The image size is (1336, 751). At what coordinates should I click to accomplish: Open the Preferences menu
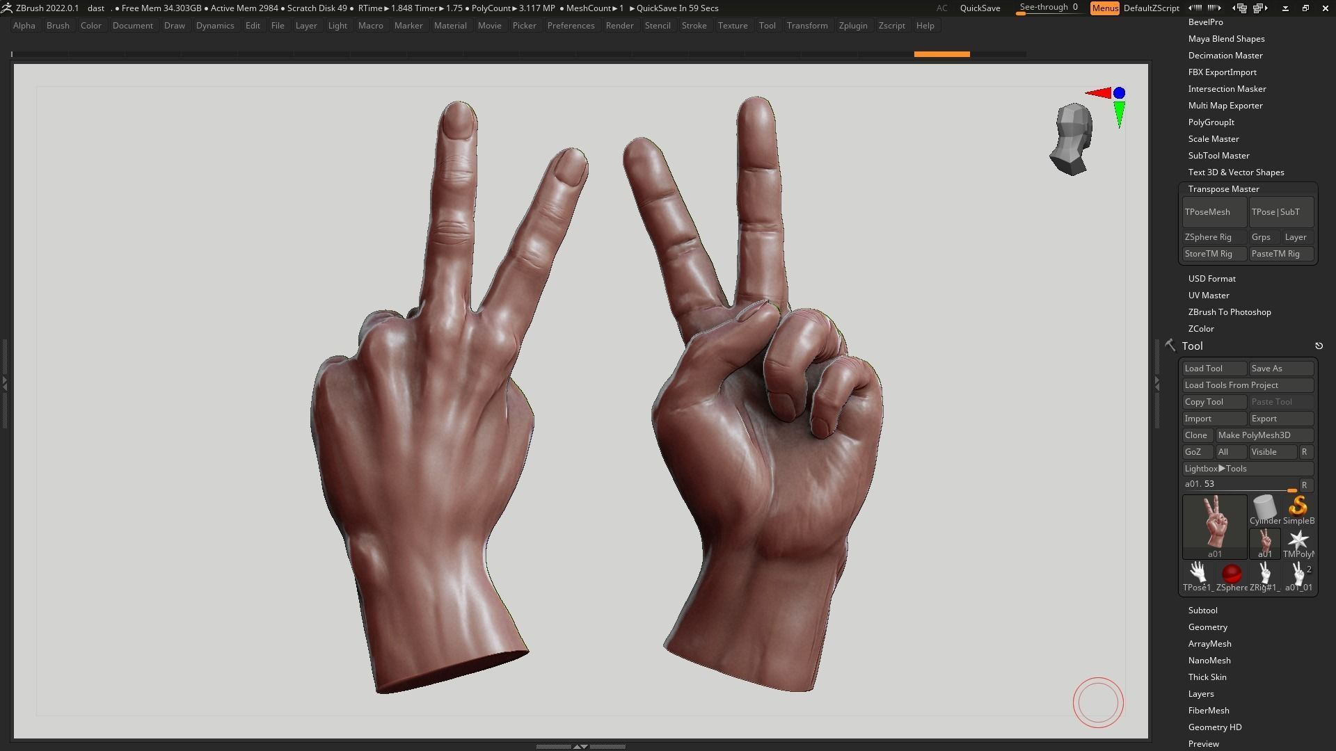pyautogui.click(x=571, y=26)
